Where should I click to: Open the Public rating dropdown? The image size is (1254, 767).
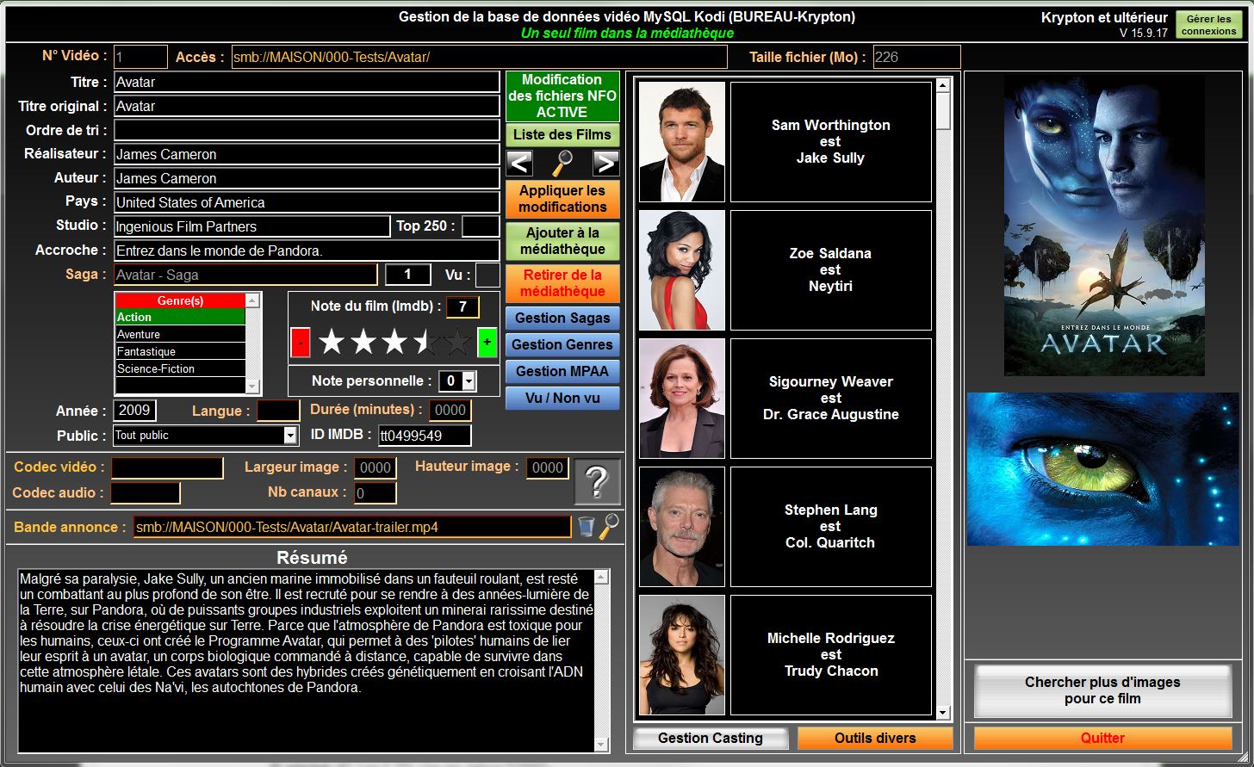tap(290, 436)
